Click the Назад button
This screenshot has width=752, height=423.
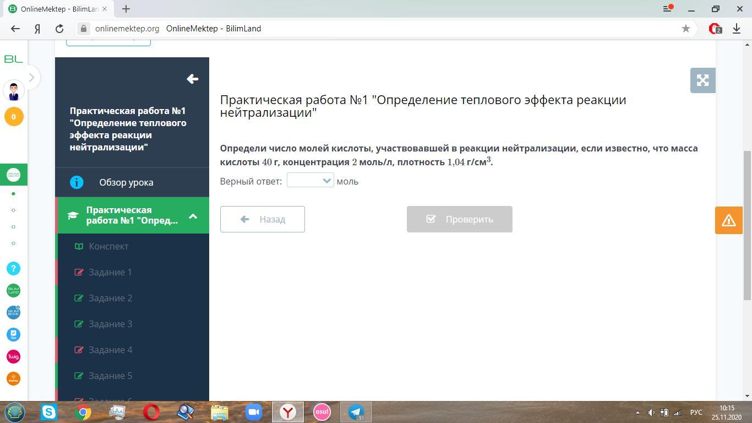click(x=263, y=219)
